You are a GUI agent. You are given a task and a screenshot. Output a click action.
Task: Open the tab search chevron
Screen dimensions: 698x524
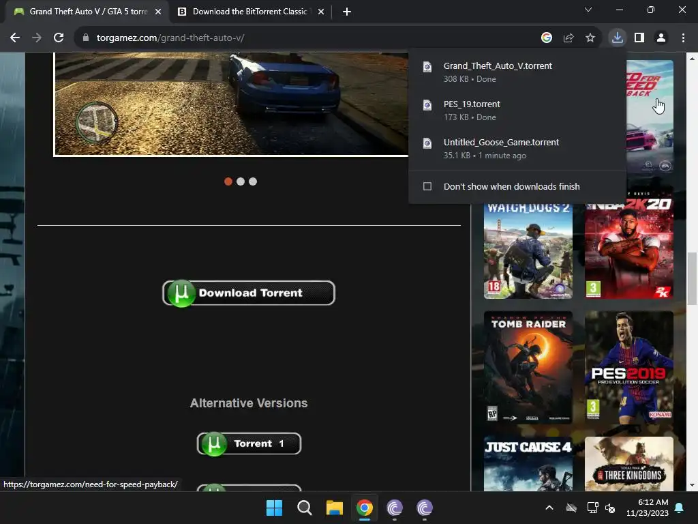(588, 10)
